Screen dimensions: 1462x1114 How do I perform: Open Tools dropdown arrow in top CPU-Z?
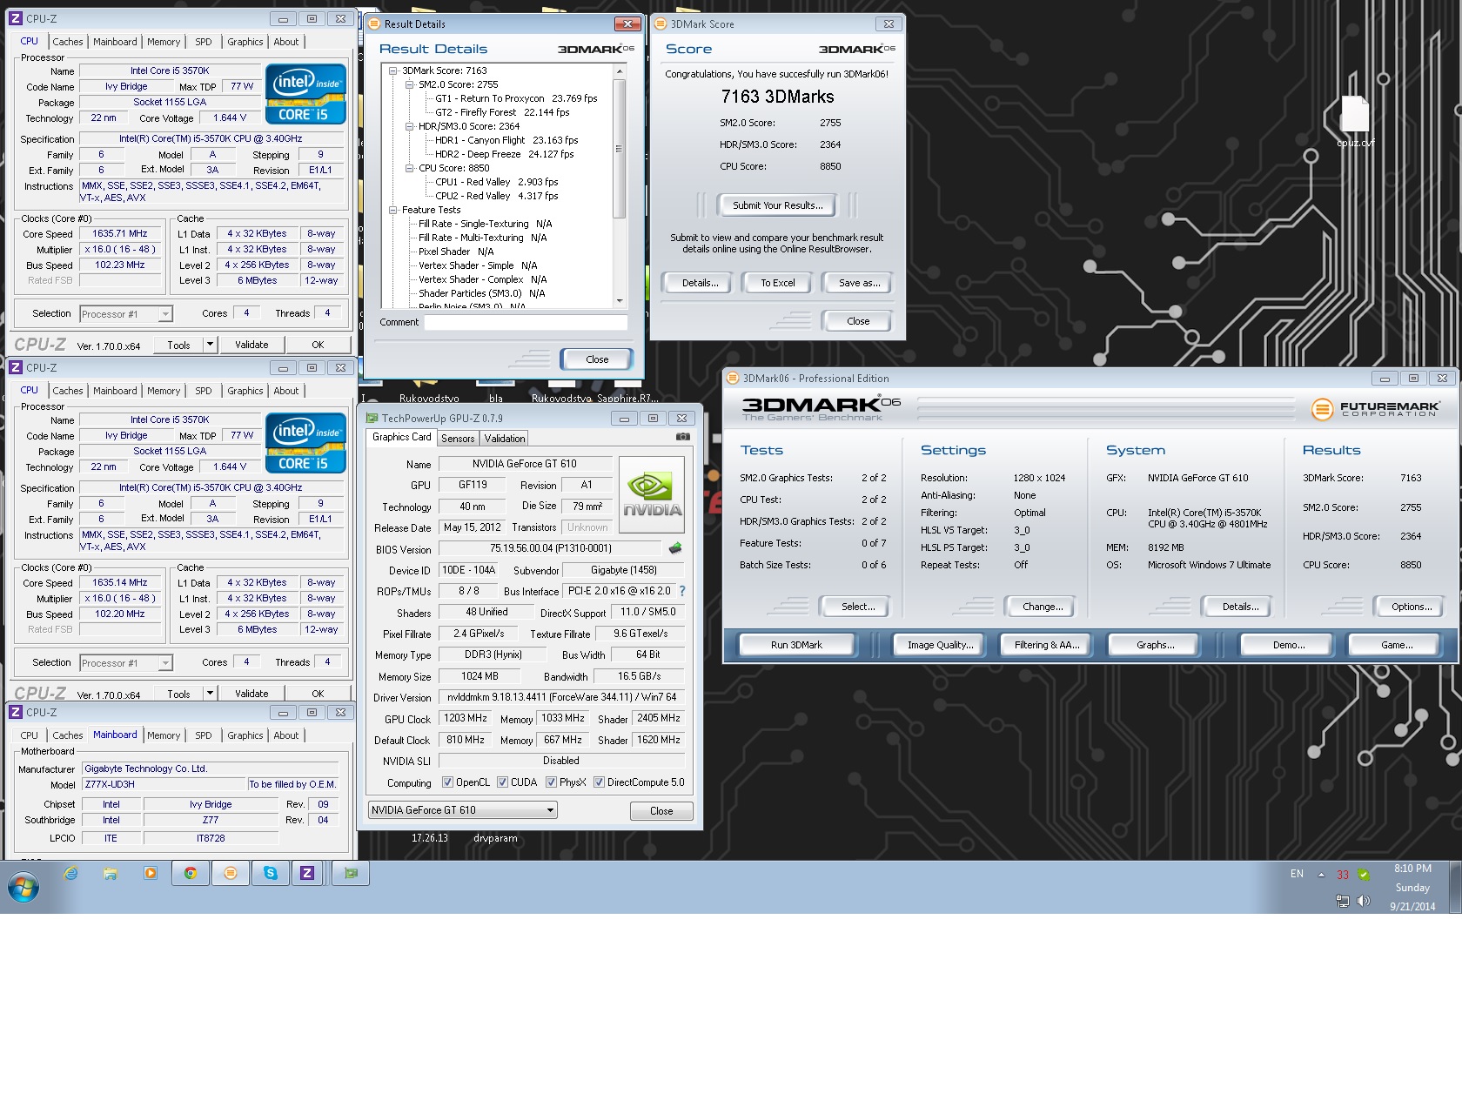click(209, 345)
